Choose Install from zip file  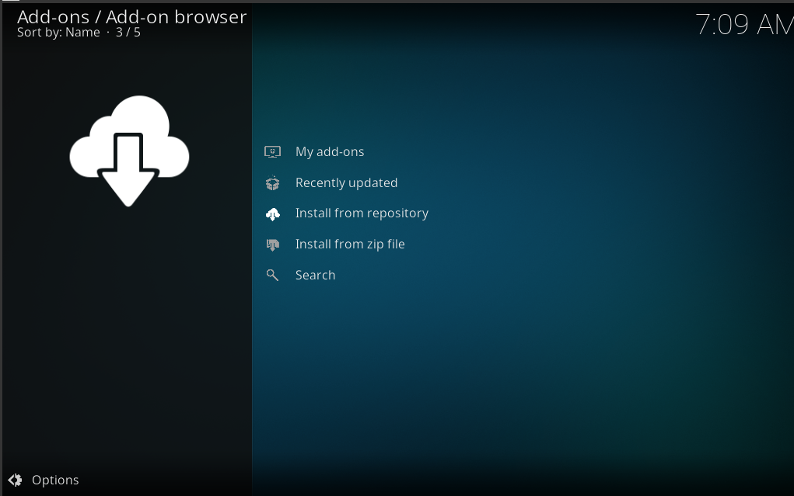click(x=350, y=245)
